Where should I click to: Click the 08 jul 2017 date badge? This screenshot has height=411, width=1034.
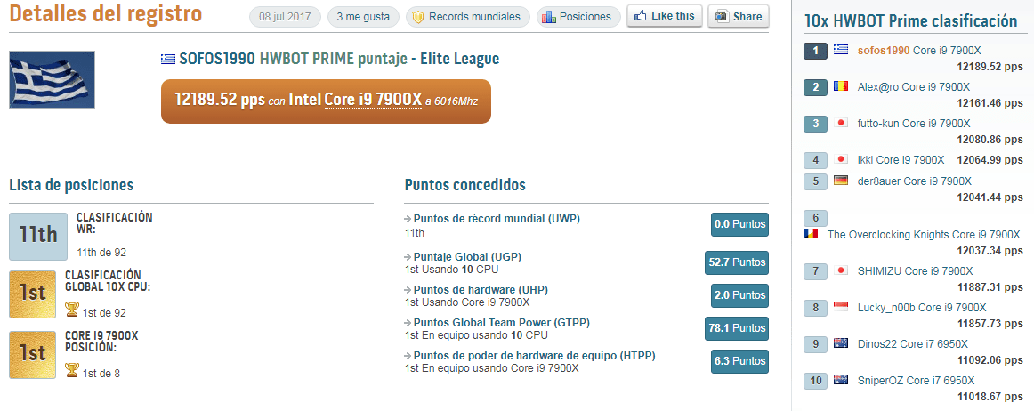pos(285,17)
